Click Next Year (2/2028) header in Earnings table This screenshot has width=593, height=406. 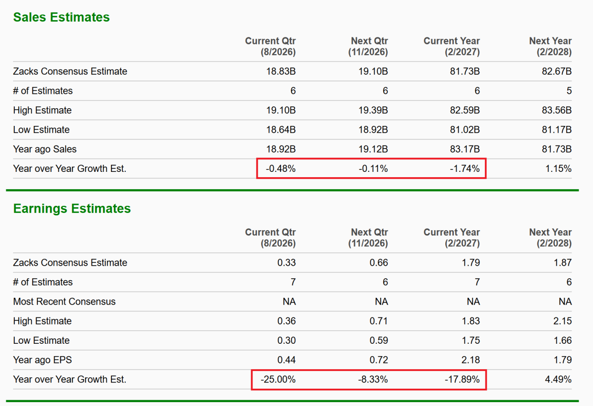[550, 237]
